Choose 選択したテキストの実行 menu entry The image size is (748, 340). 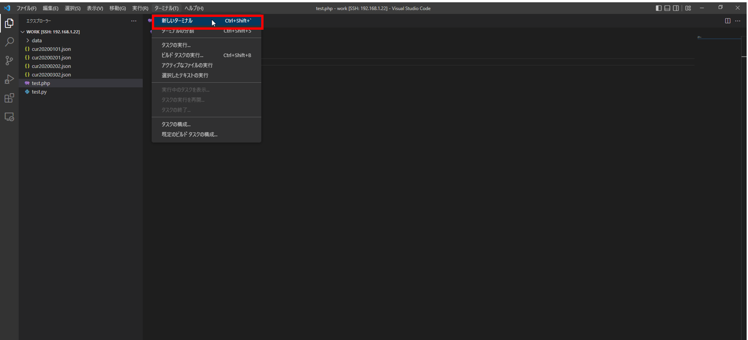[x=207, y=75]
